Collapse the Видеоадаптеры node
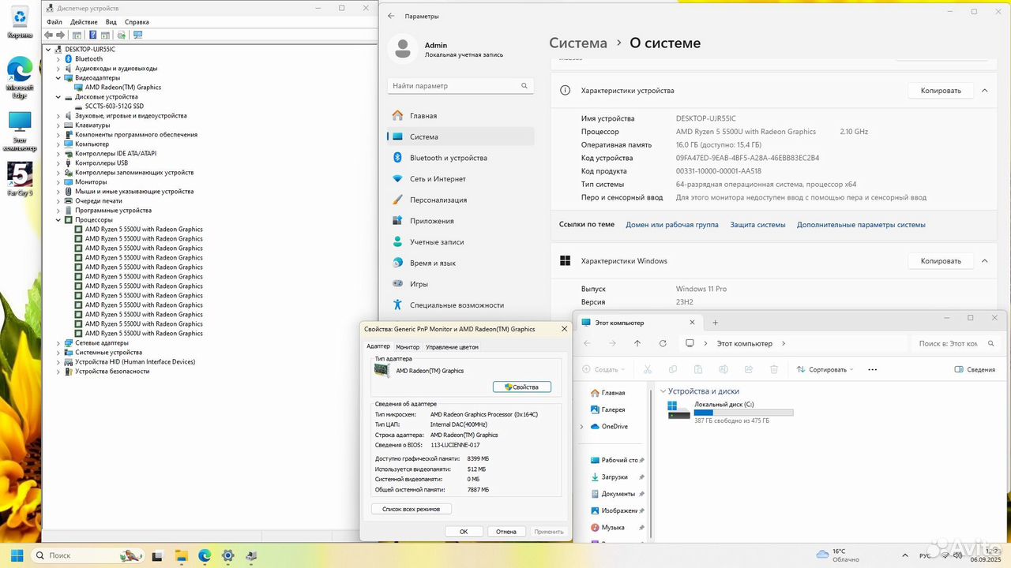Viewport: 1011px width, 568px height. tap(58, 78)
